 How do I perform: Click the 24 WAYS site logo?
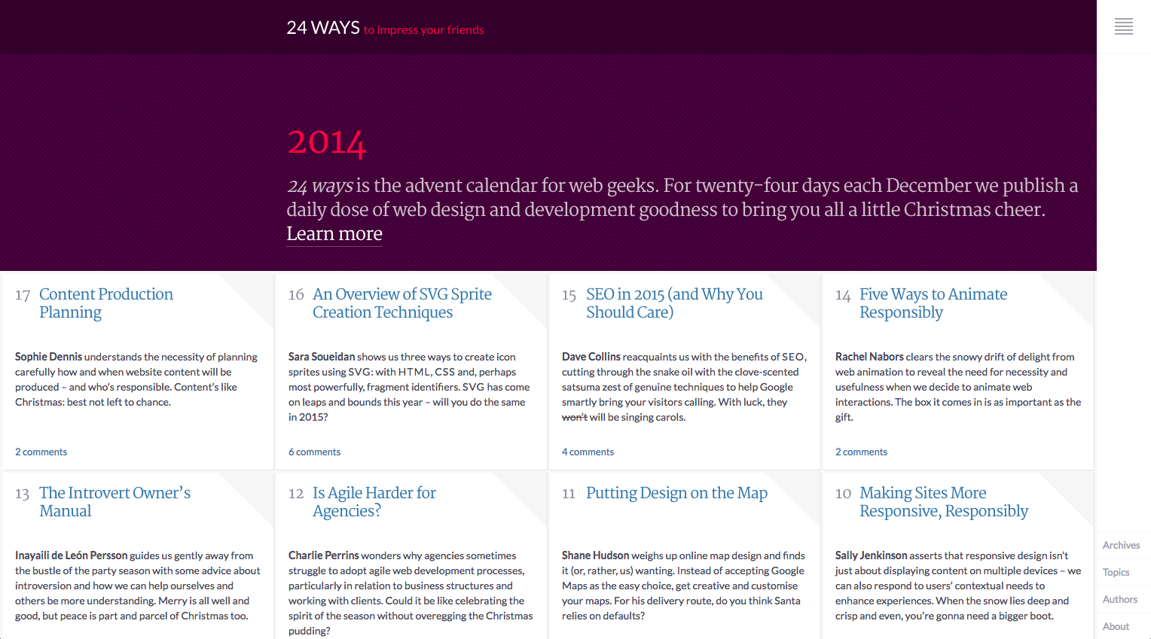tap(323, 28)
